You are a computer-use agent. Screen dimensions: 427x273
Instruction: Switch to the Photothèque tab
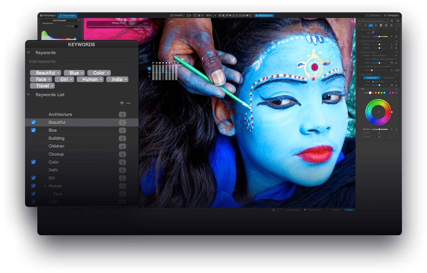click(x=47, y=15)
